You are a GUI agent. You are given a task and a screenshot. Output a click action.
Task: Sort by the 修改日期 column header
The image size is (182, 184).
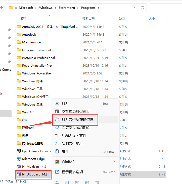coord(88,18)
